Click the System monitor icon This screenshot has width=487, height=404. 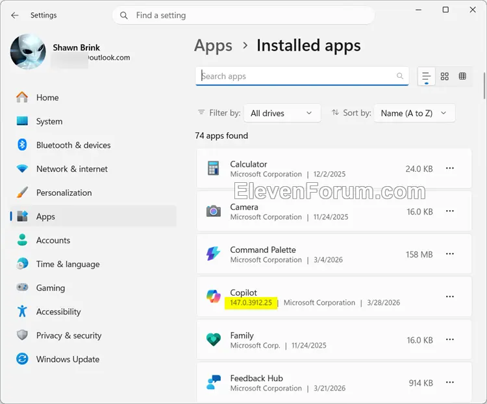22,121
